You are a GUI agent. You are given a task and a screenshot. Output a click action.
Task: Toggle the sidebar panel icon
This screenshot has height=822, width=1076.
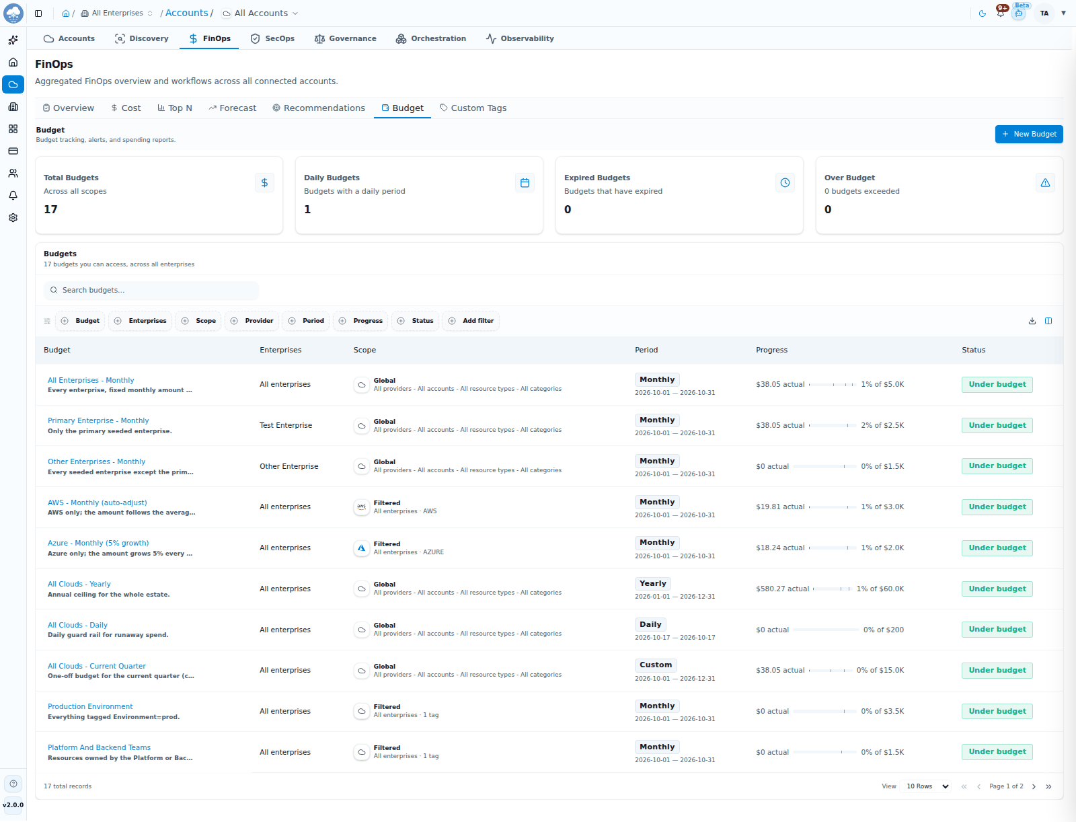point(38,13)
